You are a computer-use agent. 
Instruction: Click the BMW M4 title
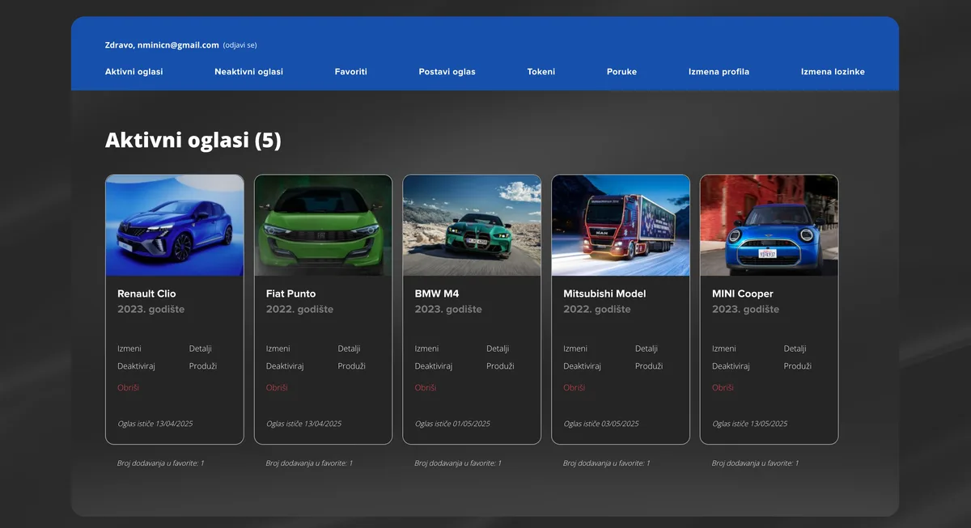437,294
